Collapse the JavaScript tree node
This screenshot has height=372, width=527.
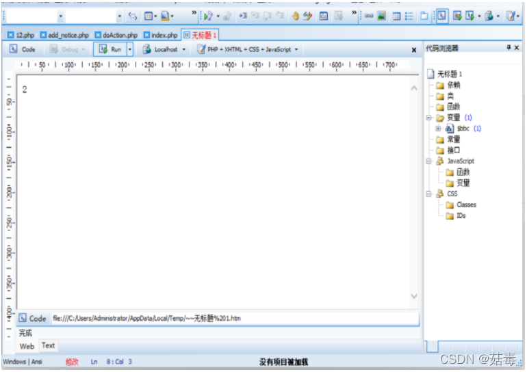pyautogui.click(x=428, y=161)
